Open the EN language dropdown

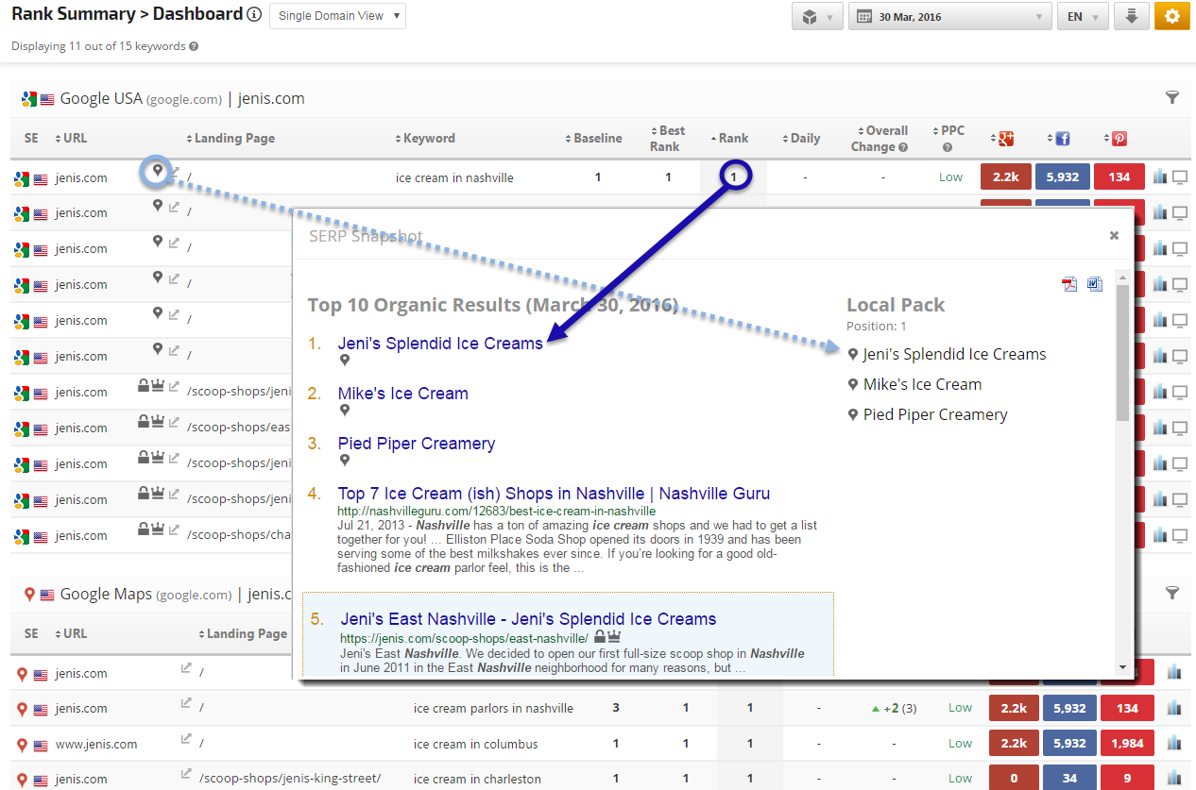point(1083,17)
